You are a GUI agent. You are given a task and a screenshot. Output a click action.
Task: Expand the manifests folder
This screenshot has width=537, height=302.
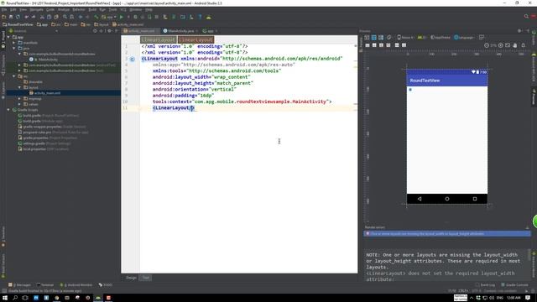click(14, 43)
